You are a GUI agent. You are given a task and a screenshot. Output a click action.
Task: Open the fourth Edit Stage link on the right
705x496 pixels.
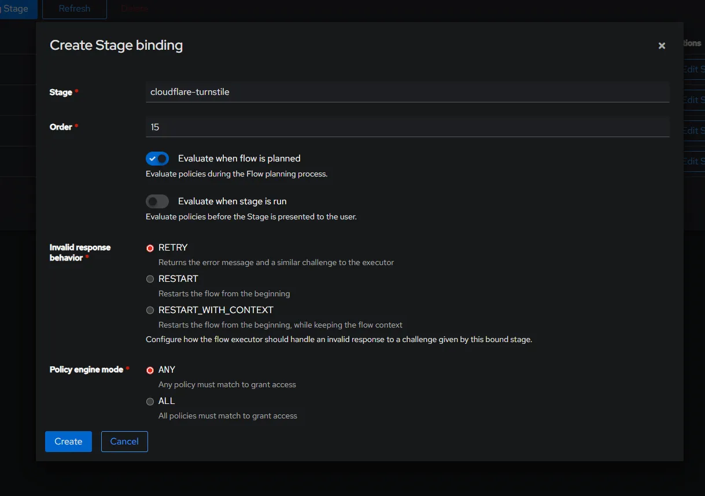693,161
